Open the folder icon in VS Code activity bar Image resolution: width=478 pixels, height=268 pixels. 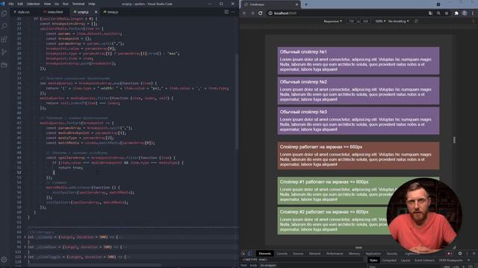[4, 65]
